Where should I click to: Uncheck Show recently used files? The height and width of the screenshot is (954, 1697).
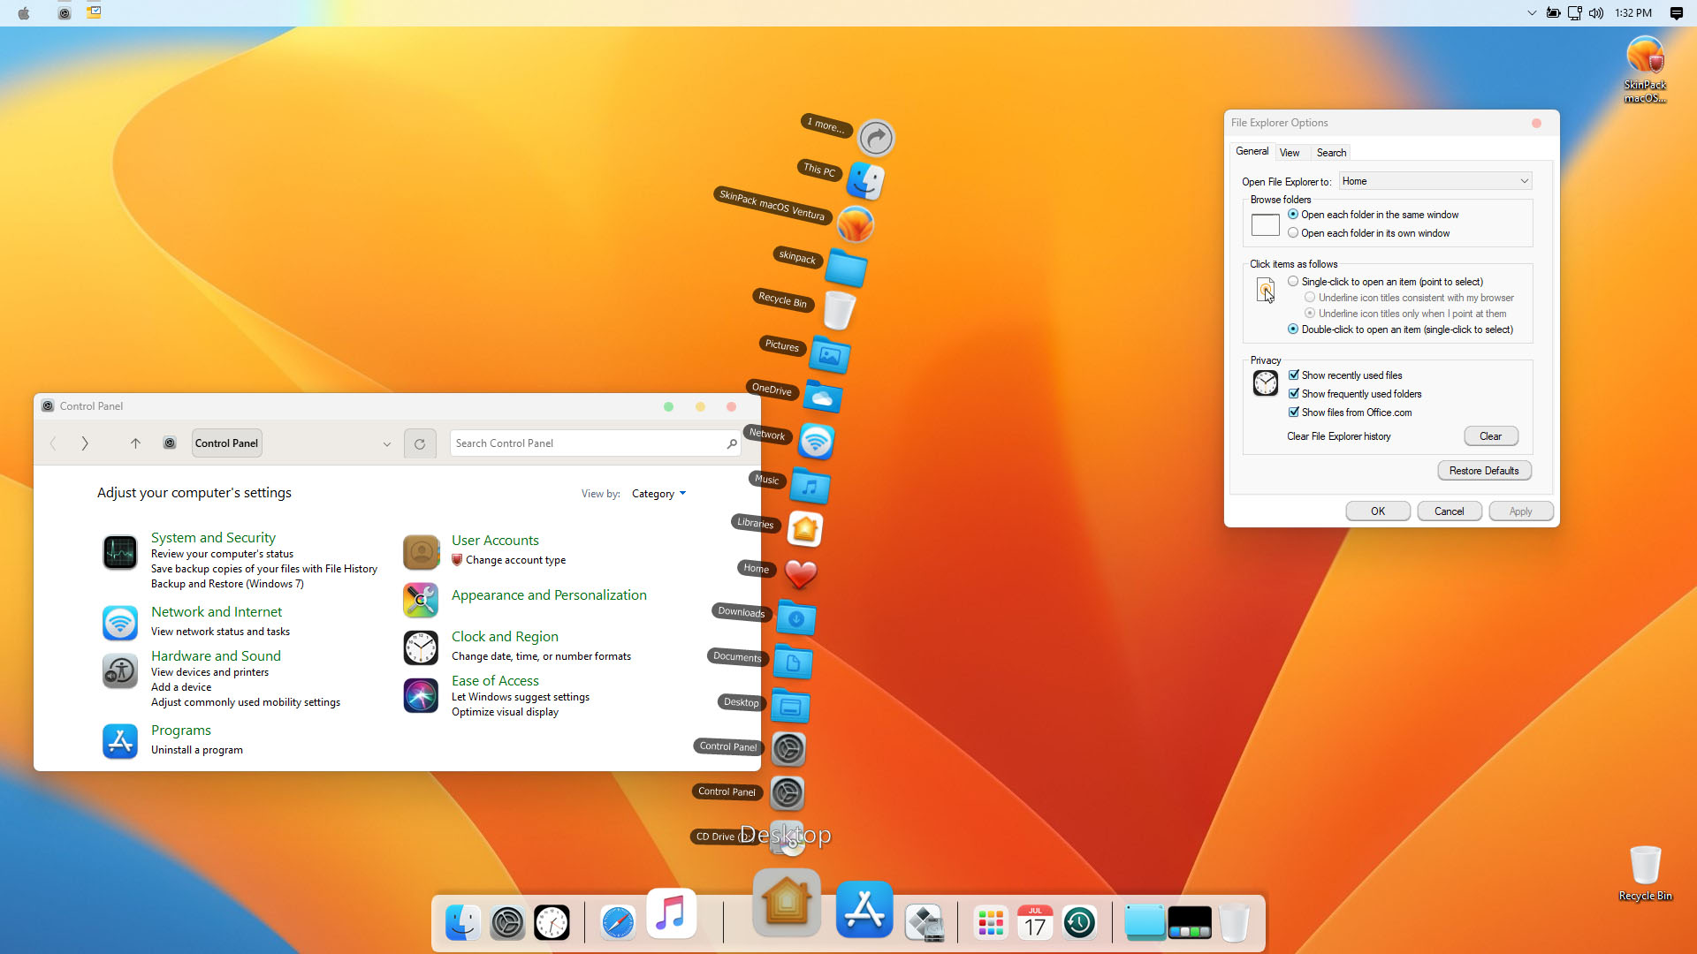pos(1294,375)
